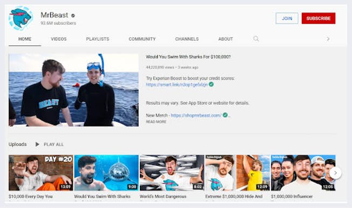Click the Play All triangle icon

(x=37, y=145)
